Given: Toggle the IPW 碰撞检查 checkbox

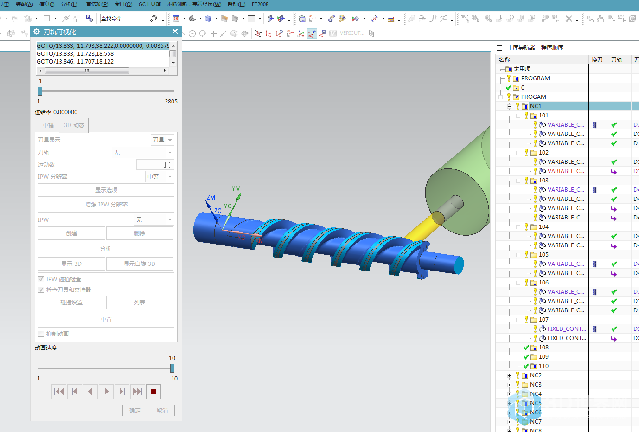Looking at the screenshot, I should (x=41, y=279).
